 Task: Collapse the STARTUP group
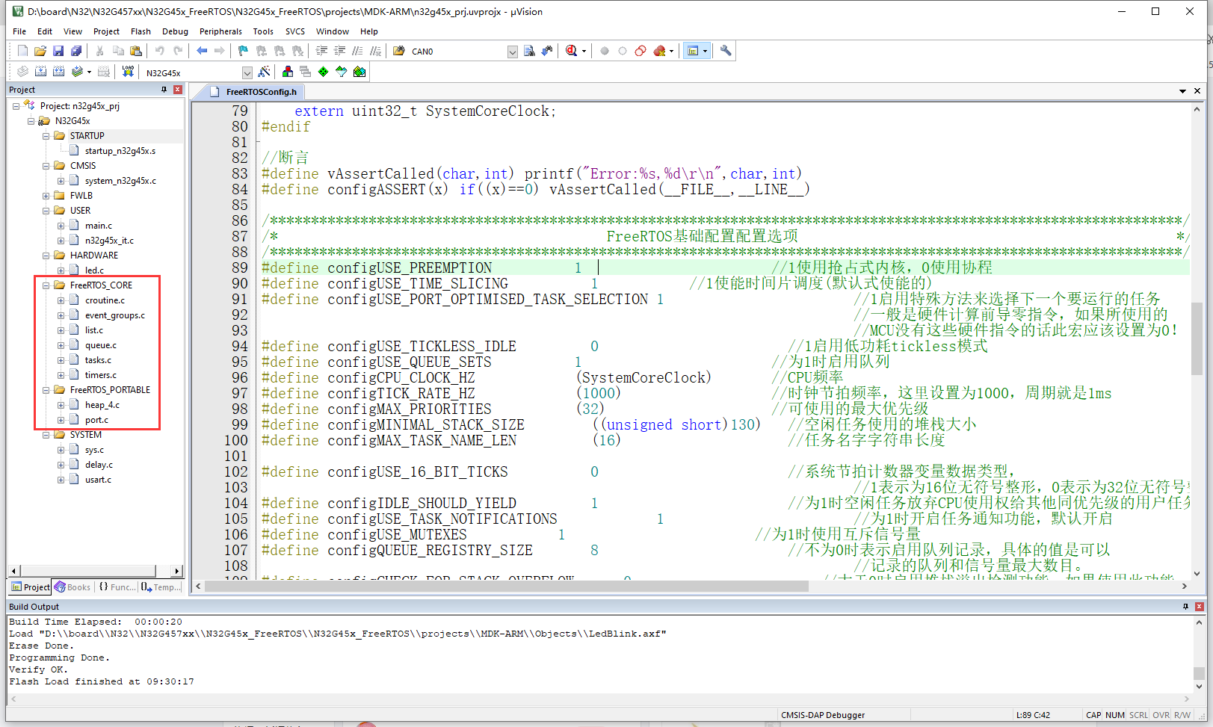tap(46, 136)
